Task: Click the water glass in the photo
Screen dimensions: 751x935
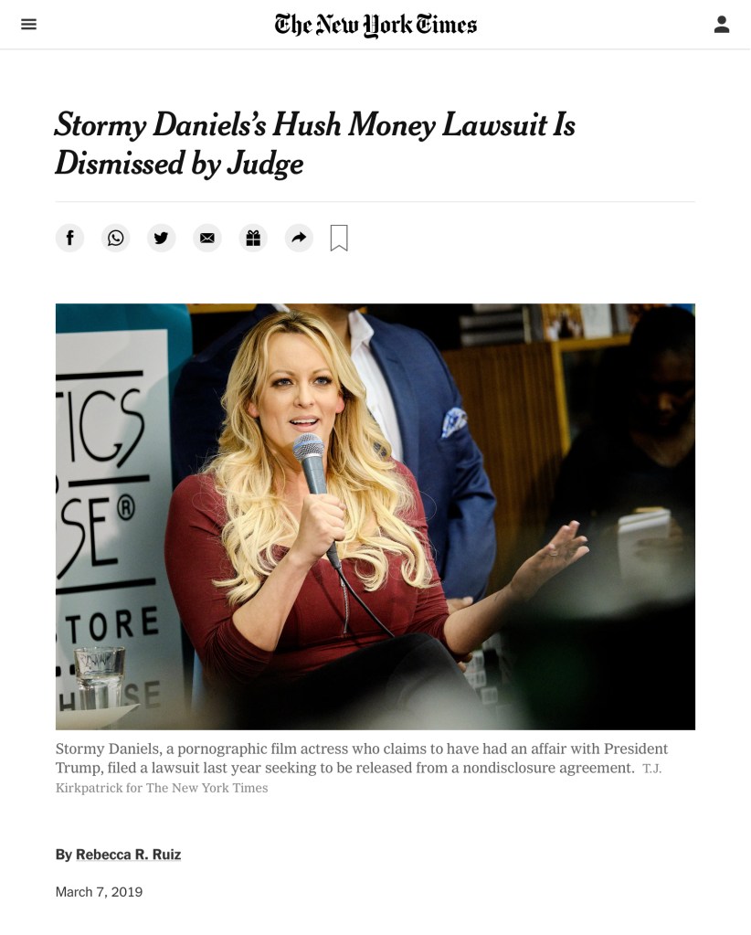Action: 100,677
